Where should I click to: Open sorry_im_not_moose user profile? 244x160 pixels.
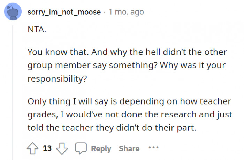pyautogui.click(x=64, y=12)
